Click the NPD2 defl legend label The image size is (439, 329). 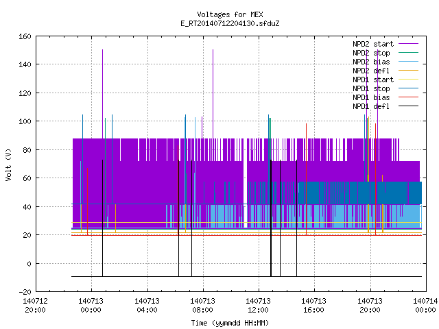pyautogui.click(x=371, y=71)
